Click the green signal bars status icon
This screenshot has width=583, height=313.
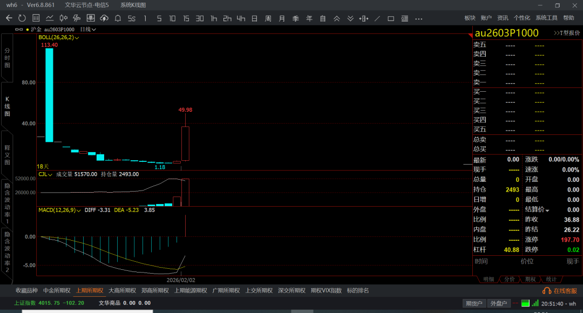535,303
